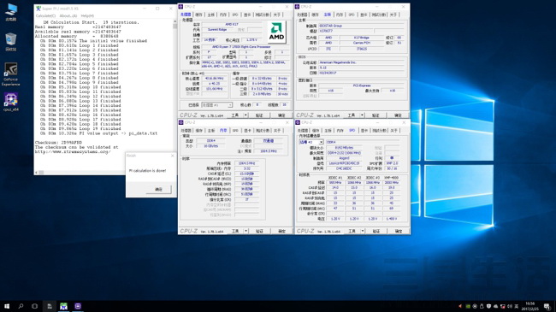Open Task View from the taskbar

tap(35, 306)
